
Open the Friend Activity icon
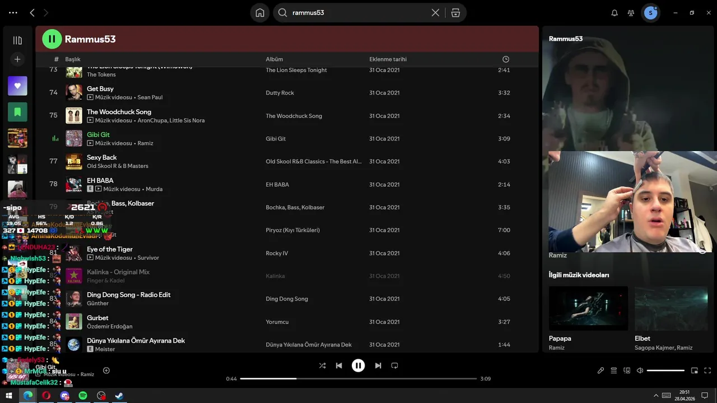click(631, 12)
